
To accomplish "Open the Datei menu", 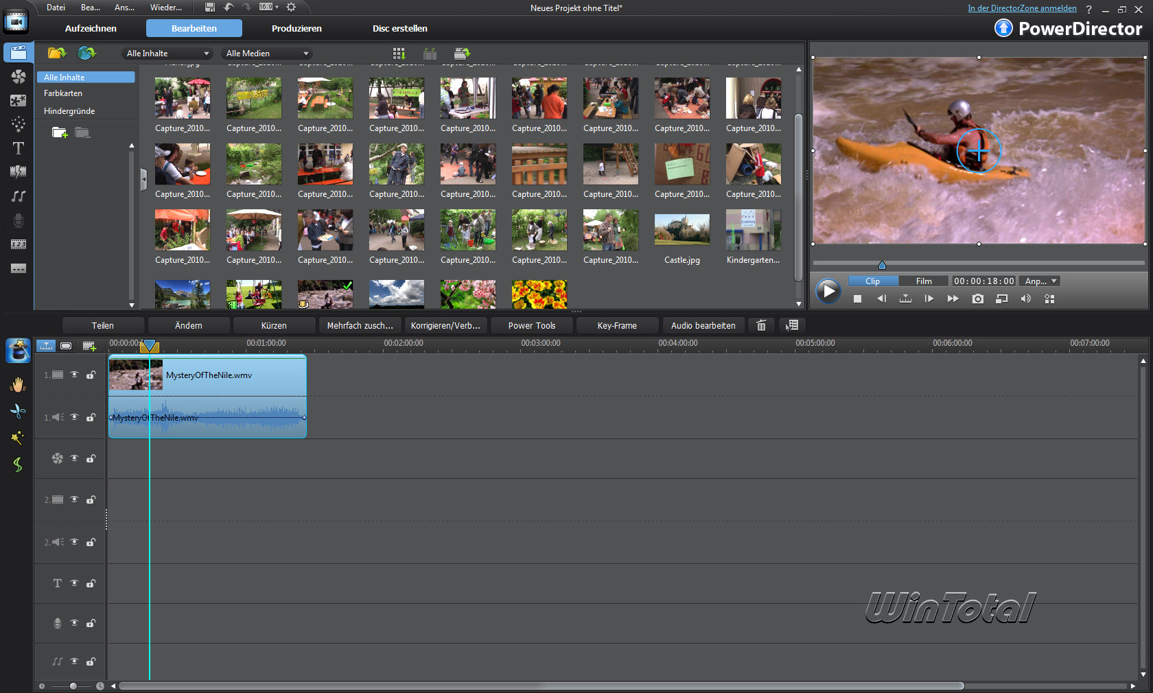I will point(56,8).
